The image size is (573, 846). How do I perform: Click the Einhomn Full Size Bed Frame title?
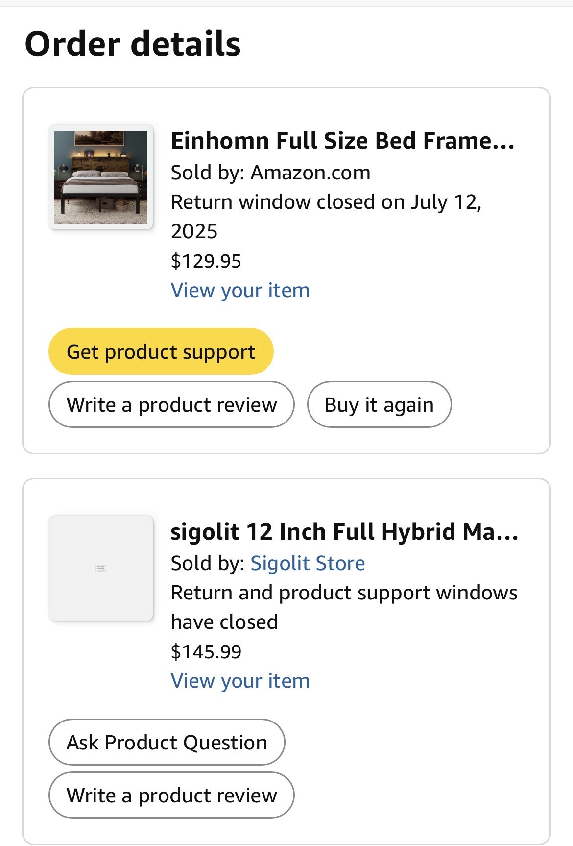pos(342,141)
